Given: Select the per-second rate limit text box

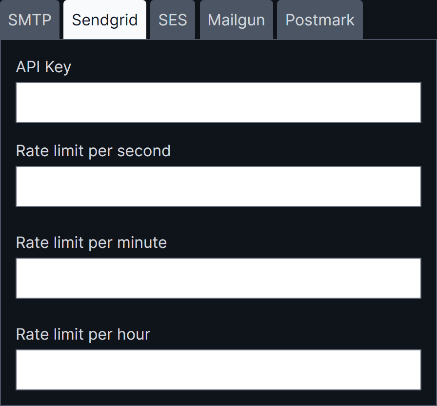Looking at the screenshot, I should click(x=218, y=186).
